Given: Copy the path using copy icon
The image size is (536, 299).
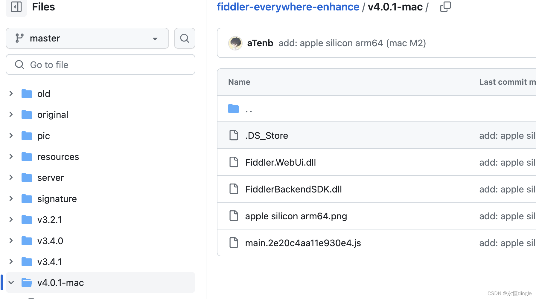Looking at the screenshot, I should [x=445, y=7].
